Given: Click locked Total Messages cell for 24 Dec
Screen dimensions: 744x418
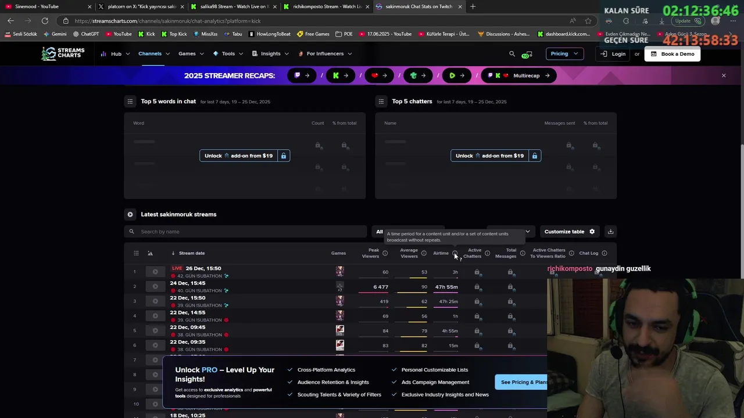Looking at the screenshot, I should pos(510,287).
